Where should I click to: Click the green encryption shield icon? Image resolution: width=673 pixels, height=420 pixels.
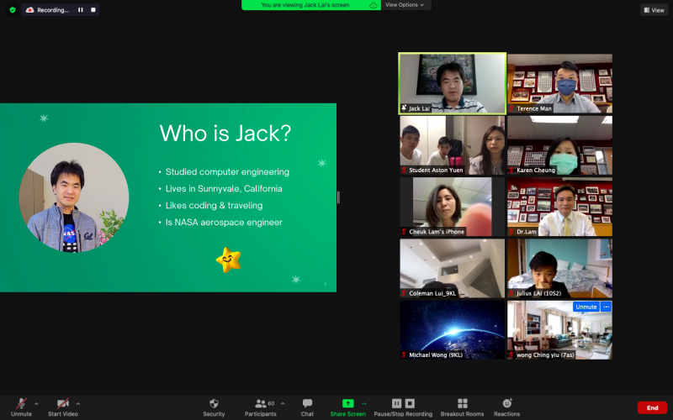click(x=13, y=10)
